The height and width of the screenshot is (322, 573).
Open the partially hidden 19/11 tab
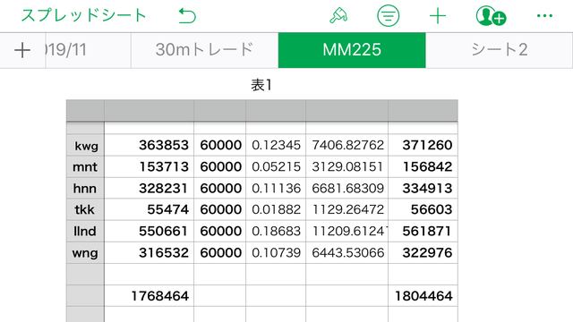[x=88, y=50]
